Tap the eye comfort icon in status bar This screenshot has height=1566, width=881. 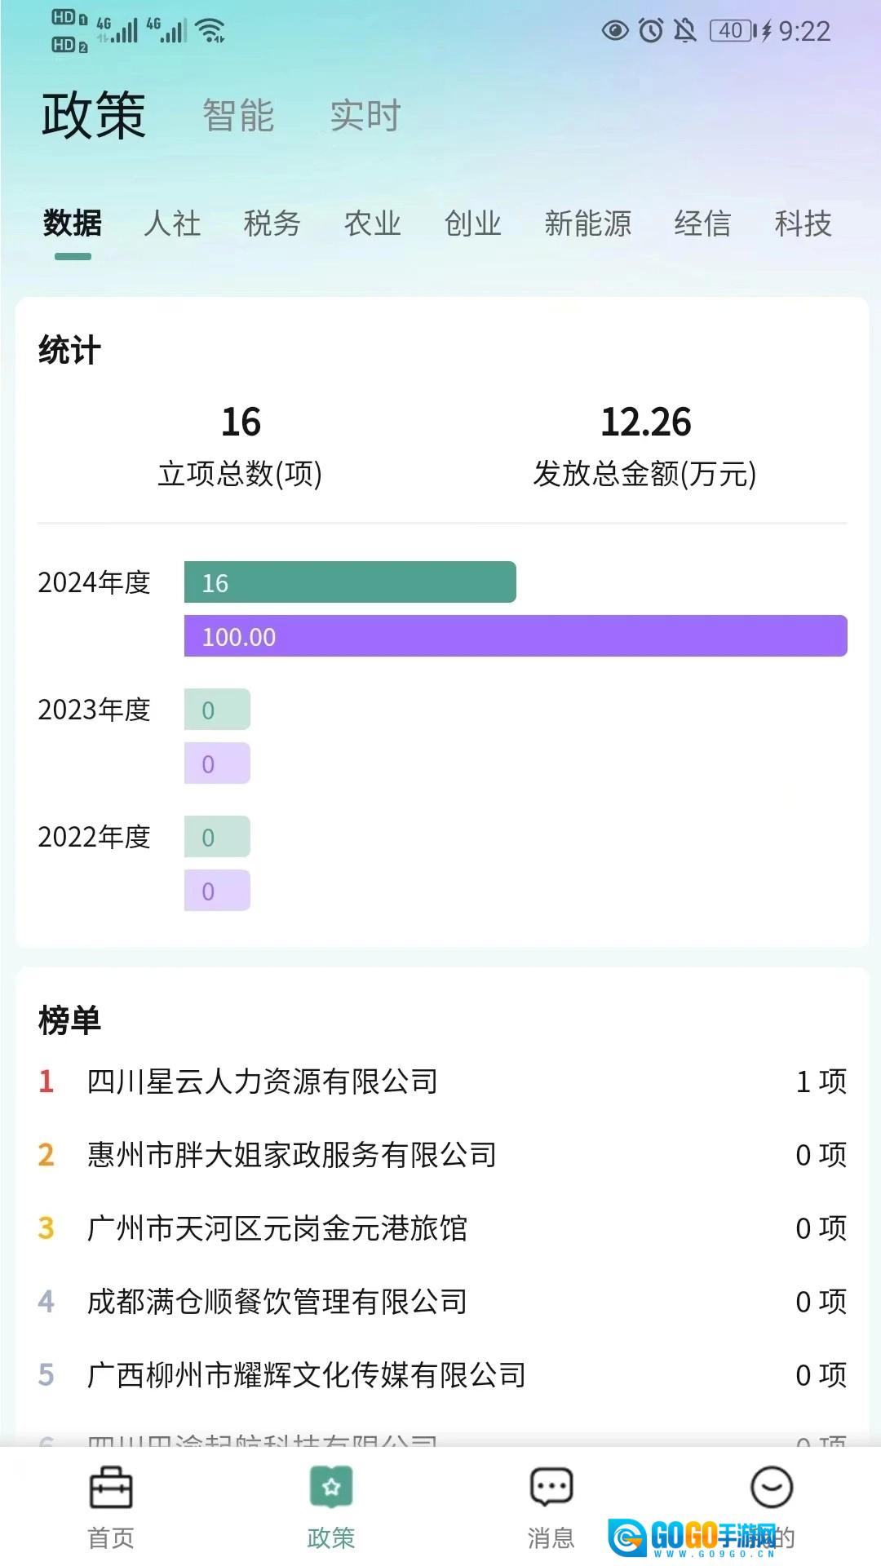coord(615,31)
